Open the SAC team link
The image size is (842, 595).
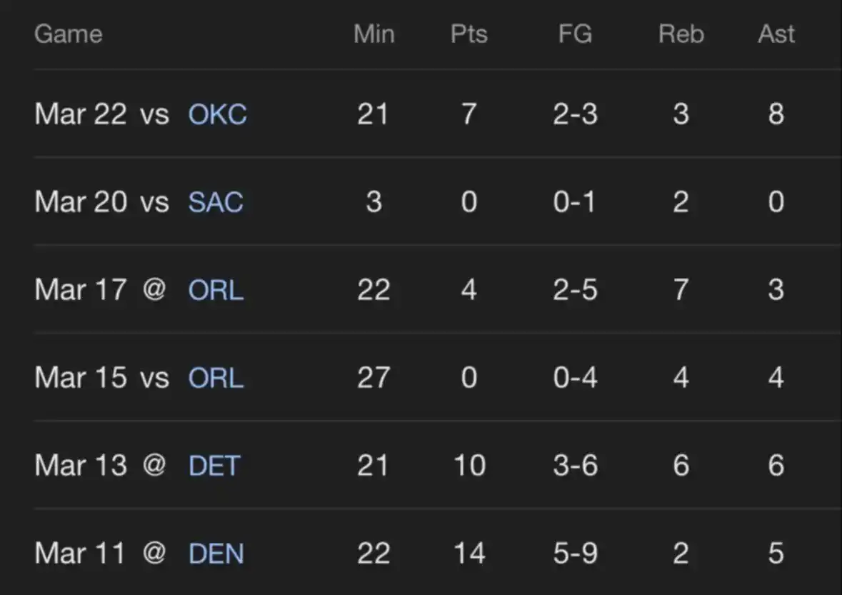point(216,202)
